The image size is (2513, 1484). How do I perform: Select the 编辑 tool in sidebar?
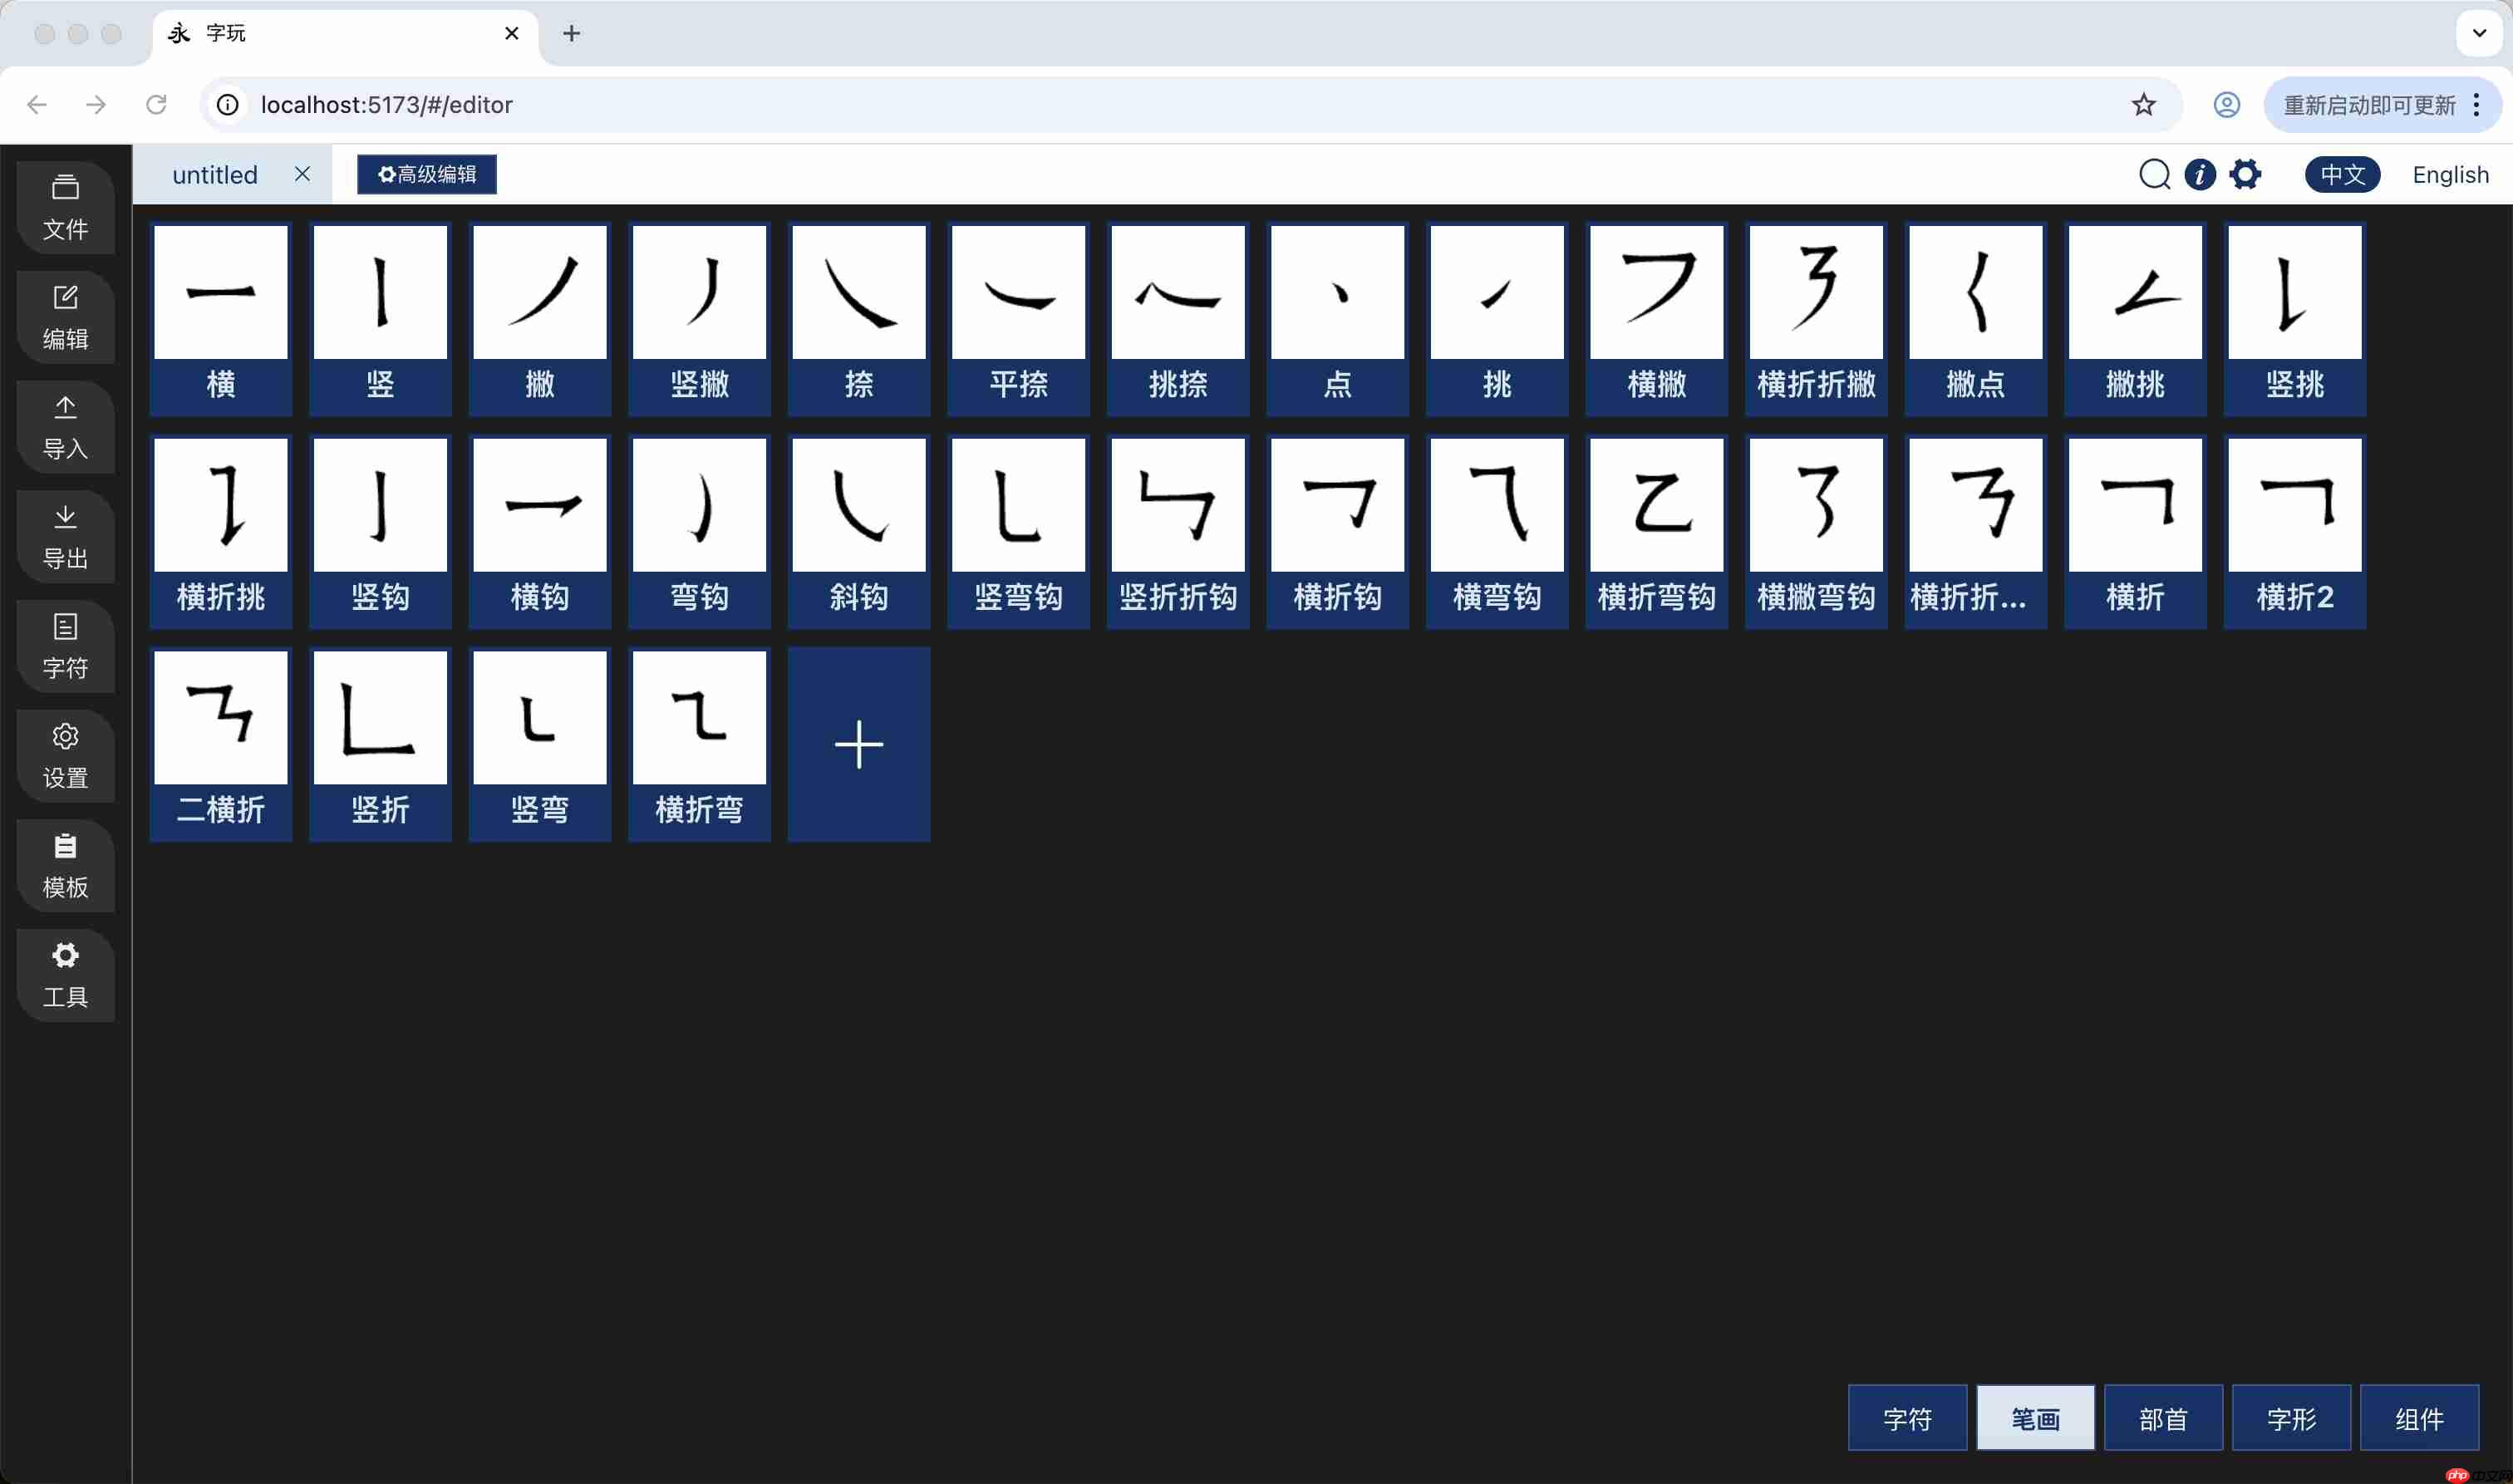click(65, 317)
